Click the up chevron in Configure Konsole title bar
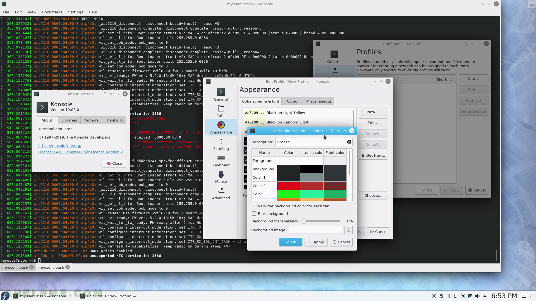This screenshot has width=536, height=301. pos(480,44)
